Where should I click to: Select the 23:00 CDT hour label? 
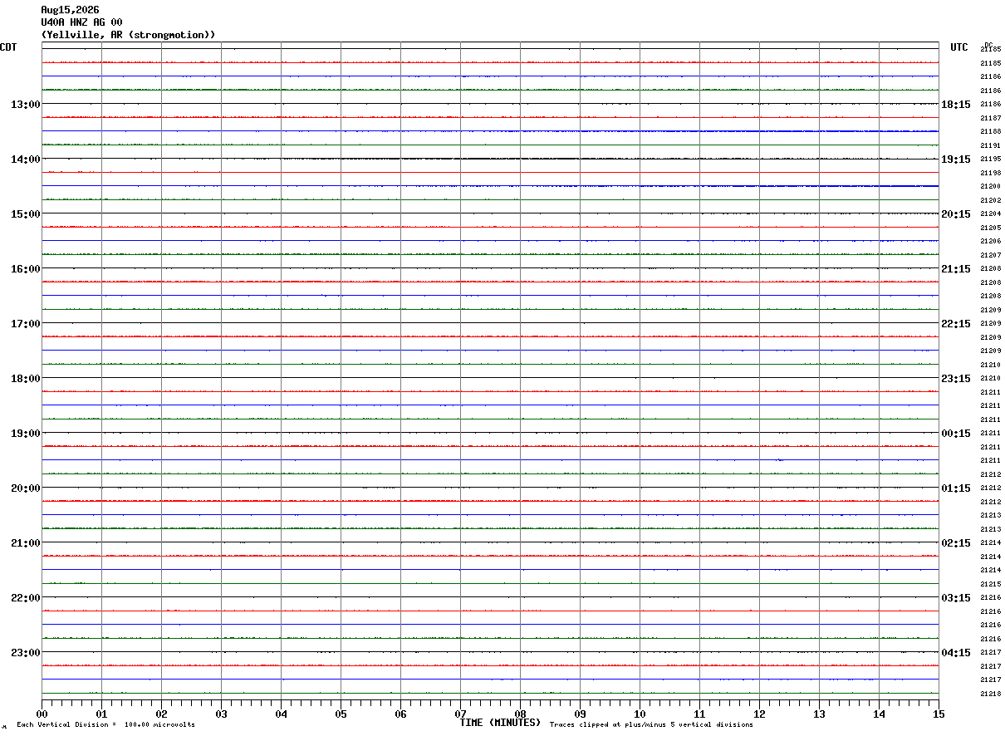(x=25, y=653)
